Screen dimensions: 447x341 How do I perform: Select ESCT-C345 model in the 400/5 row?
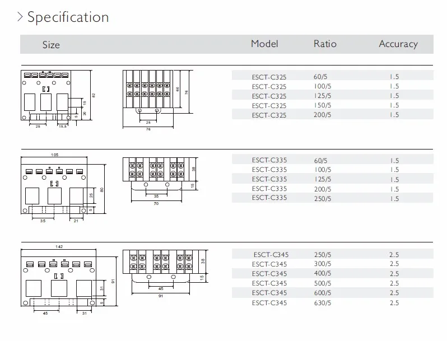[269, 274]
